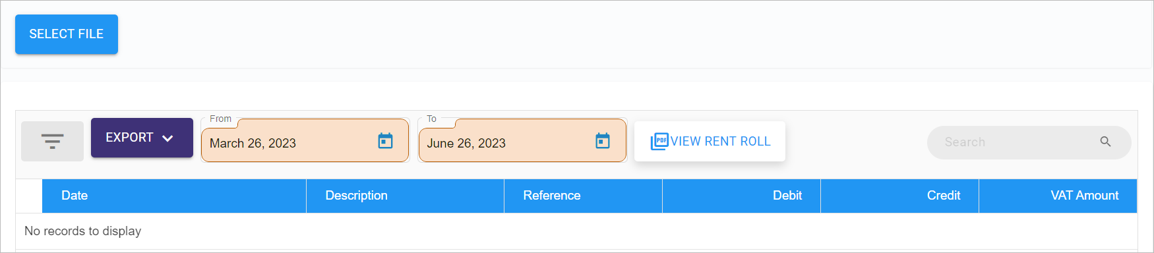Click the magnifier search icon

pyautogui.click(x=1105, y=142)
